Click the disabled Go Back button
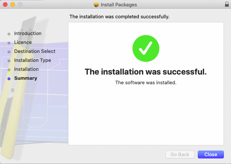This screenshot has height=164, width=231. (180, 154)
